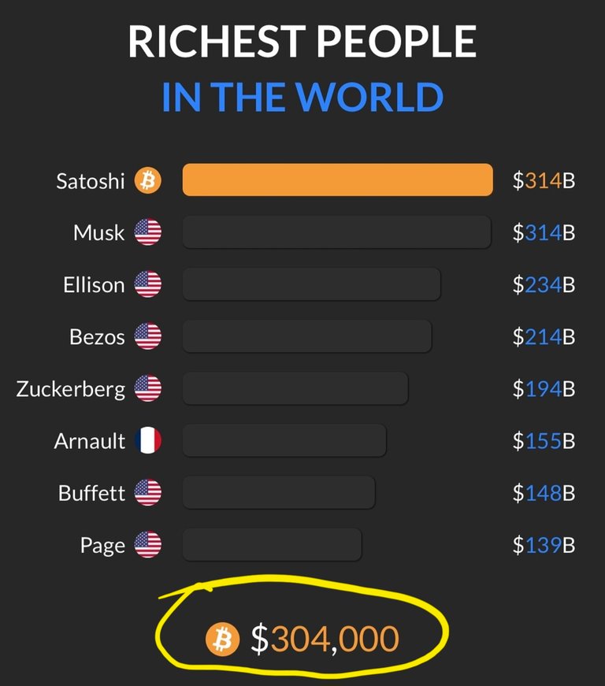
Task: Click the US flag beside Bezos
Action: point(148,336)
